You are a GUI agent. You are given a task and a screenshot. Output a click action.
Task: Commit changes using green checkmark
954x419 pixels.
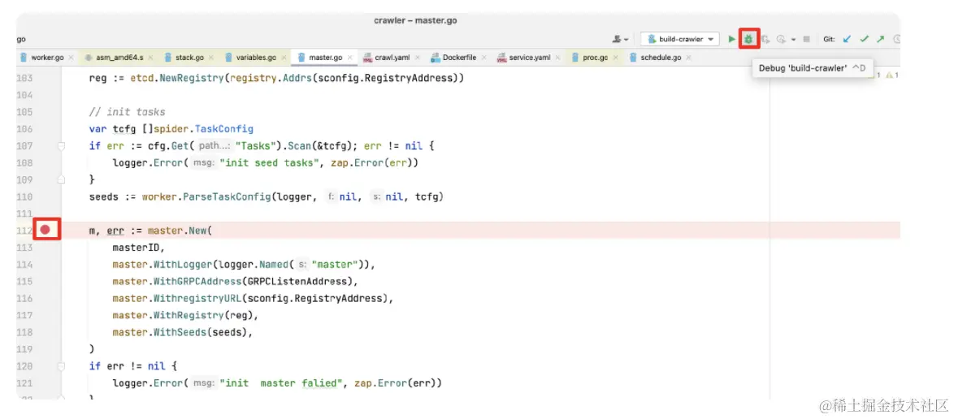click(864, 39)
